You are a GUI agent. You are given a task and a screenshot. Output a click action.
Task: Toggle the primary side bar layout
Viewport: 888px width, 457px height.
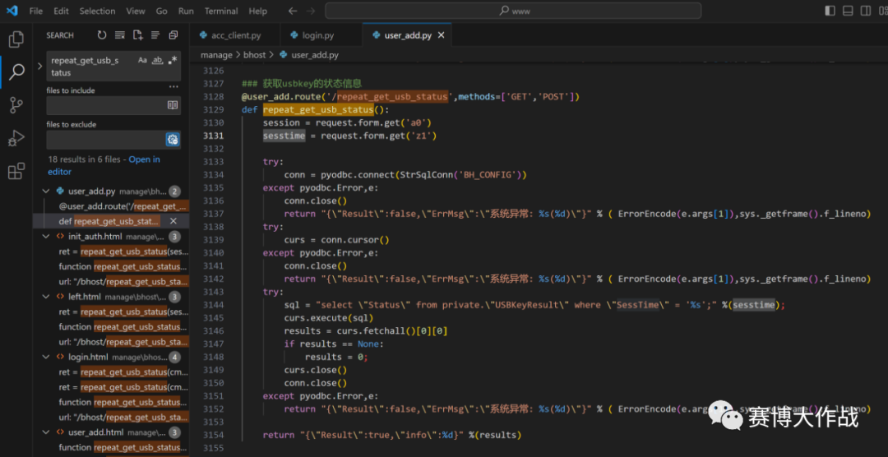click(x=830, y=11)
